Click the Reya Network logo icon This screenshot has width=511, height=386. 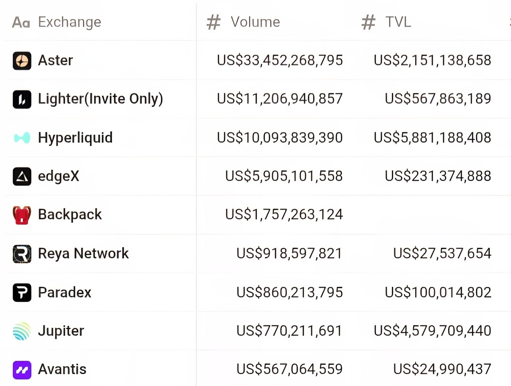22,254
